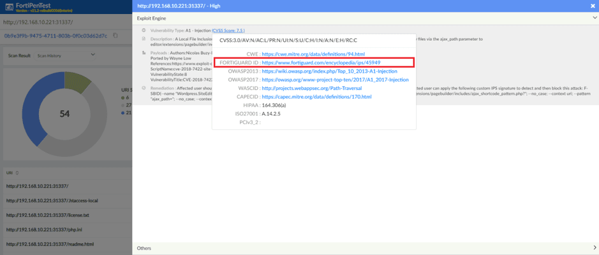
Task: Copy the scan ID with the copy icon
Action: [115, 36]
